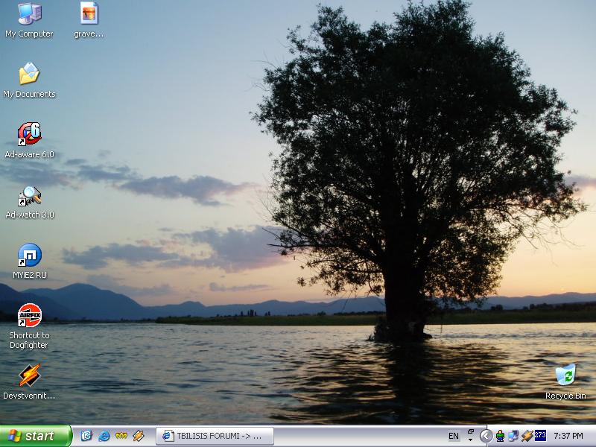Image resolution: width=596 pixels, height=447 pixels.
Task: Open the Start menu
Action: point(36,436)
